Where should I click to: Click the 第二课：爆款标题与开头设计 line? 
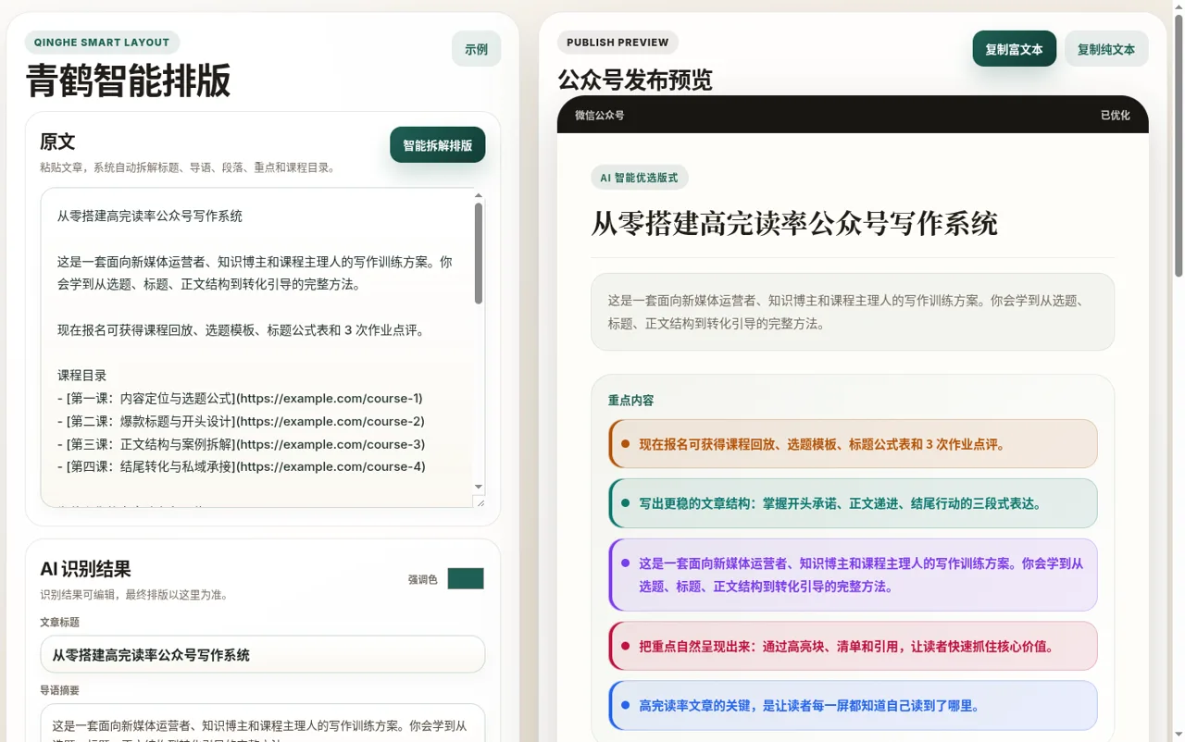coord(241,421)
